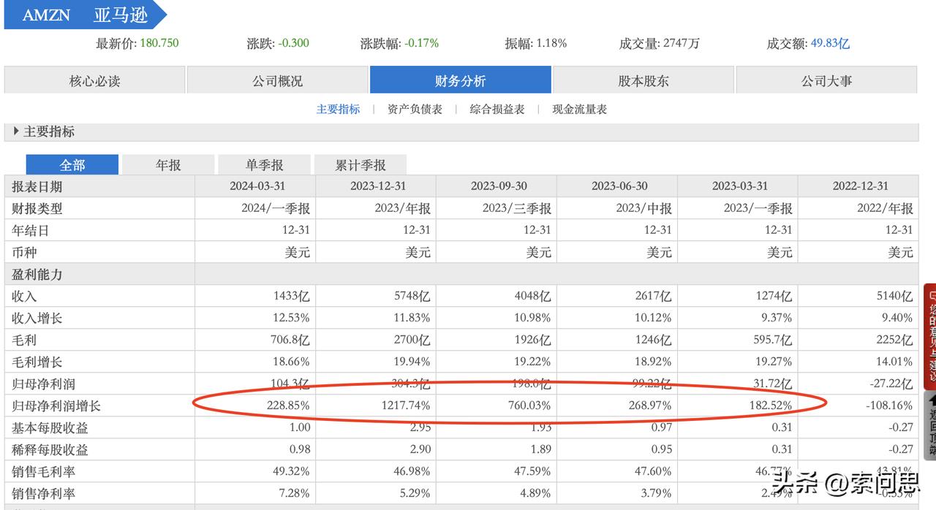Click the 毛利增长 row label
Screen dimensions: 936x510
pos(37,362)
